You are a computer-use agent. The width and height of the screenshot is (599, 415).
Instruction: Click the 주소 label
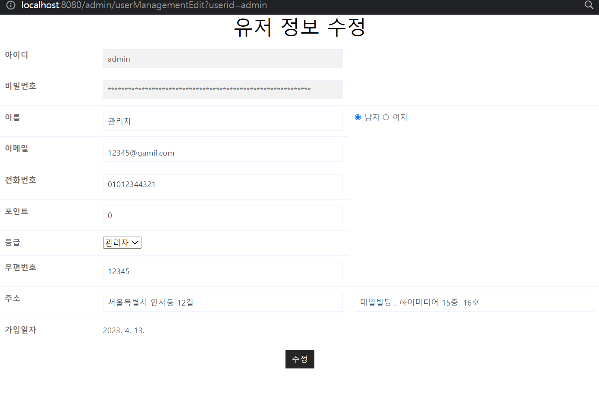(x=13, y=298)
